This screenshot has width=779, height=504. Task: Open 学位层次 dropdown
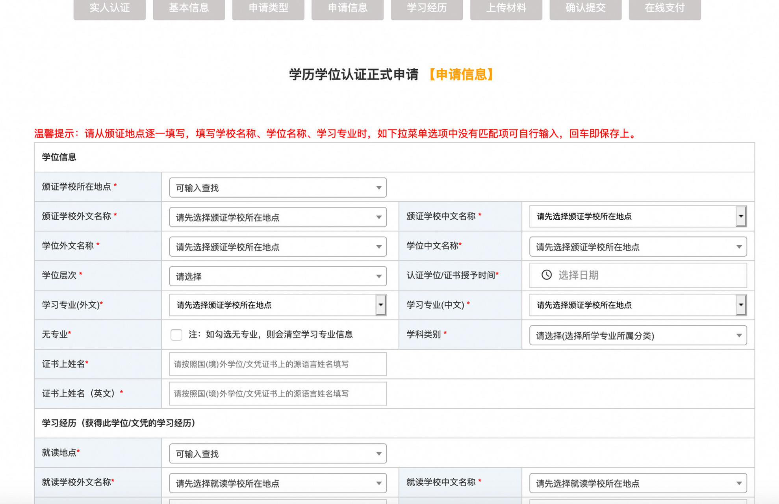pyautogui.click(x=278, y=276)
